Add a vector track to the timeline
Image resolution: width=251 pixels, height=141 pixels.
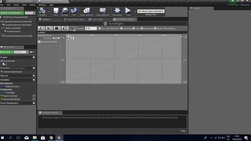pos(49,28)
